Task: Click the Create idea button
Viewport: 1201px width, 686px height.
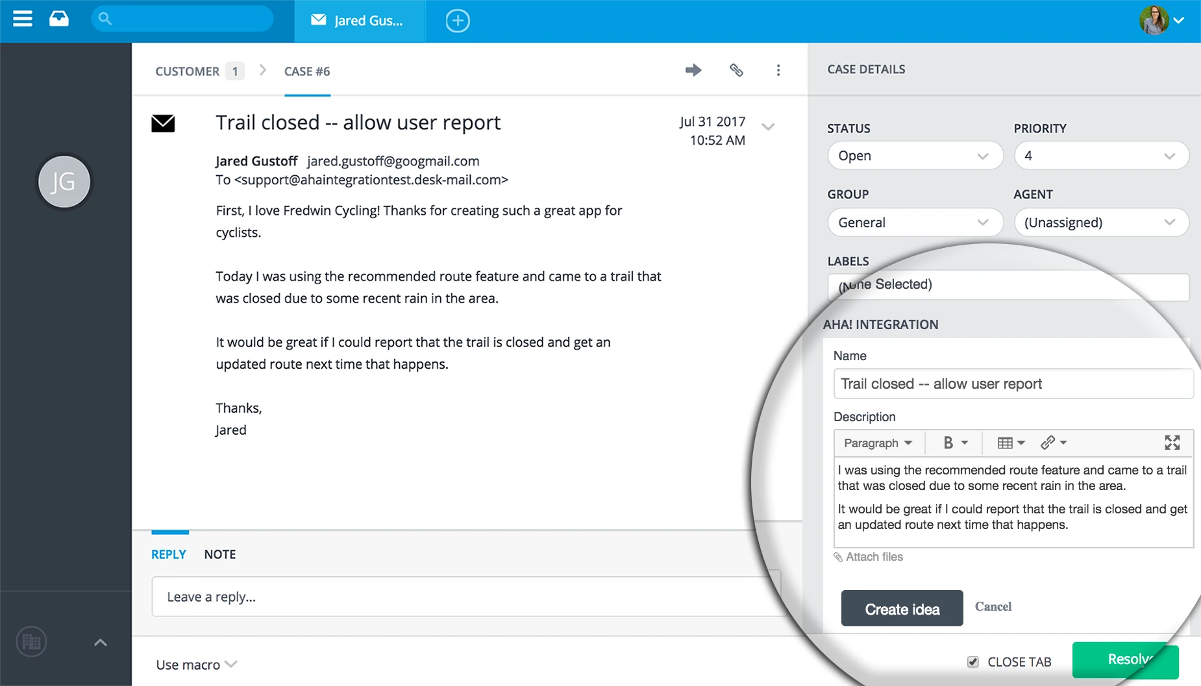Action: pyautogui.click(x=902, y=609)
